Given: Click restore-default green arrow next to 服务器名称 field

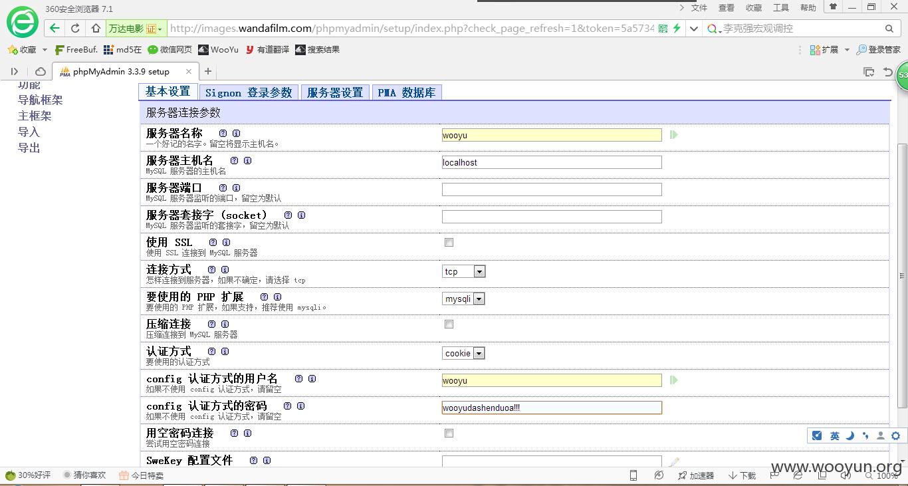Looking at the screenshot, I should click(674, 135).
